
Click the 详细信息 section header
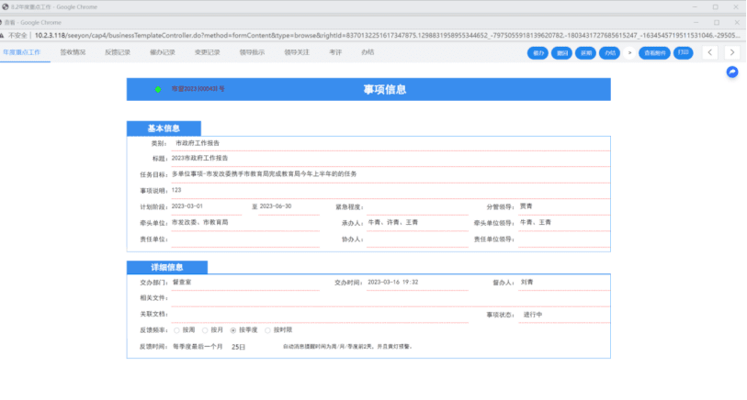(x=166, y=267)
